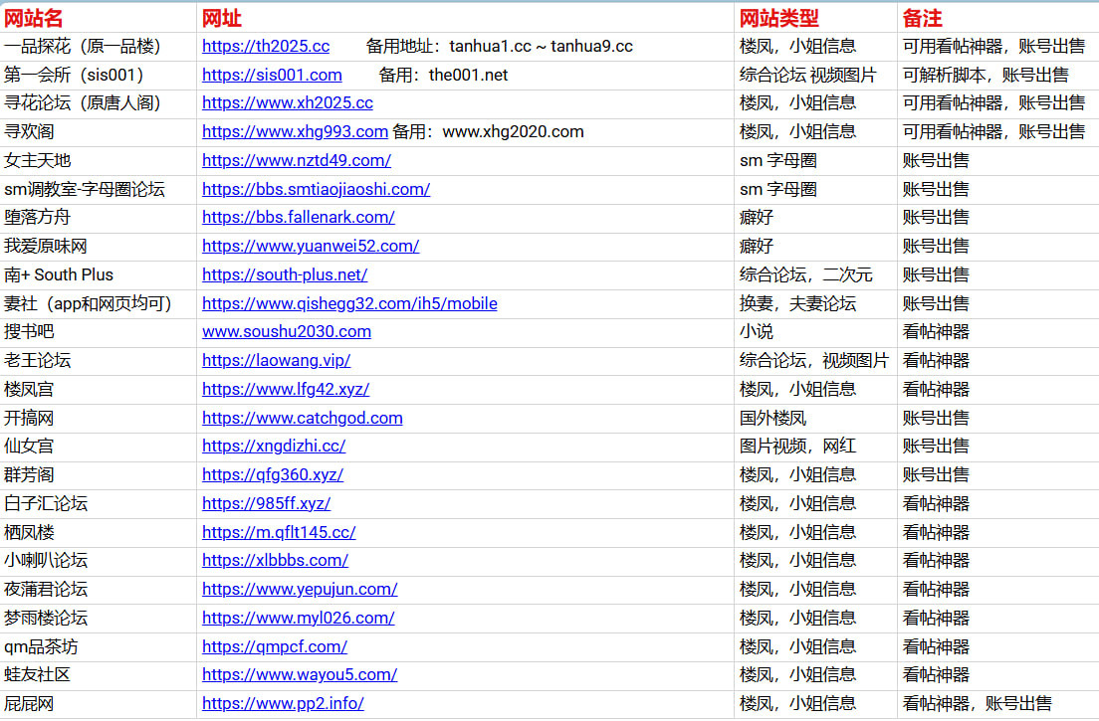
Task: Open the https://th2025.cc link
Action: pos(266,46)
